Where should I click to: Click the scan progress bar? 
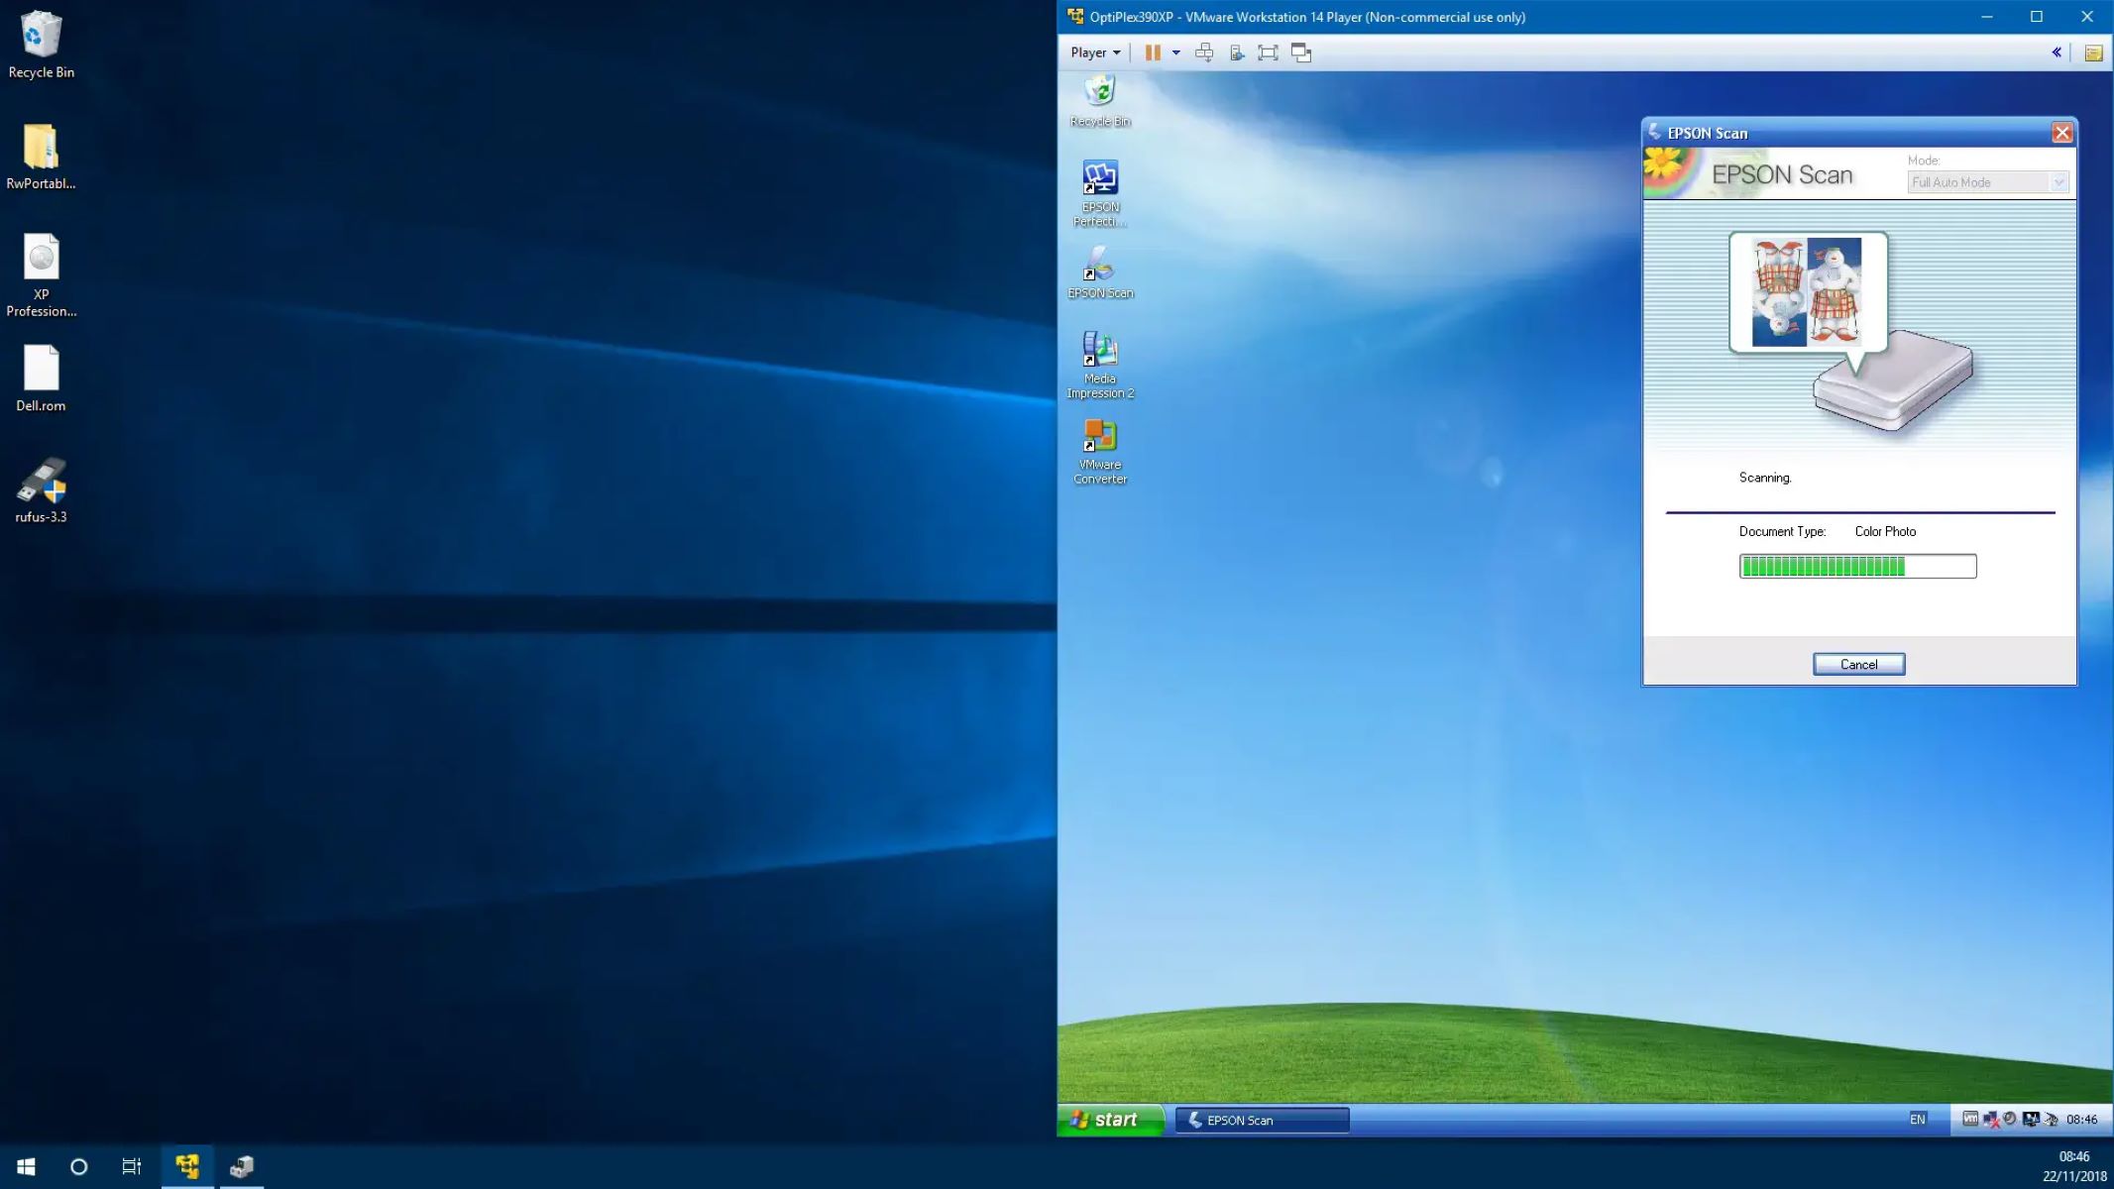1858,566
